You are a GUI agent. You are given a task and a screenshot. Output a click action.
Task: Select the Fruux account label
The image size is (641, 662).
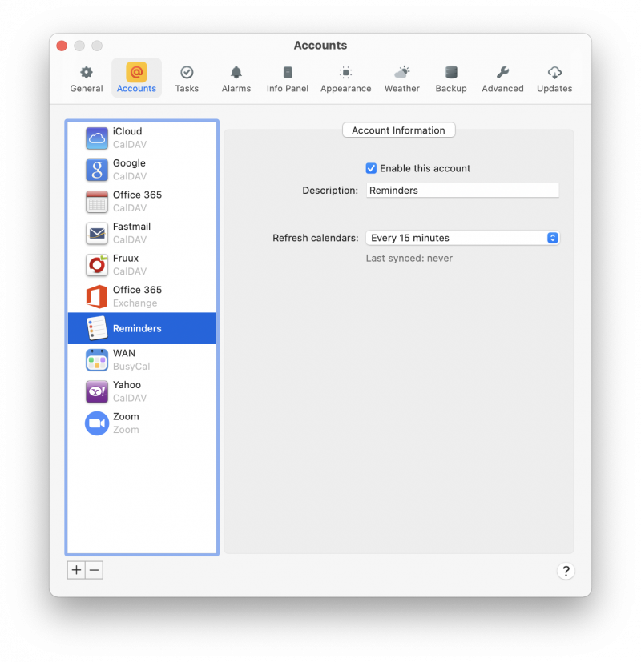click(126, 258)
